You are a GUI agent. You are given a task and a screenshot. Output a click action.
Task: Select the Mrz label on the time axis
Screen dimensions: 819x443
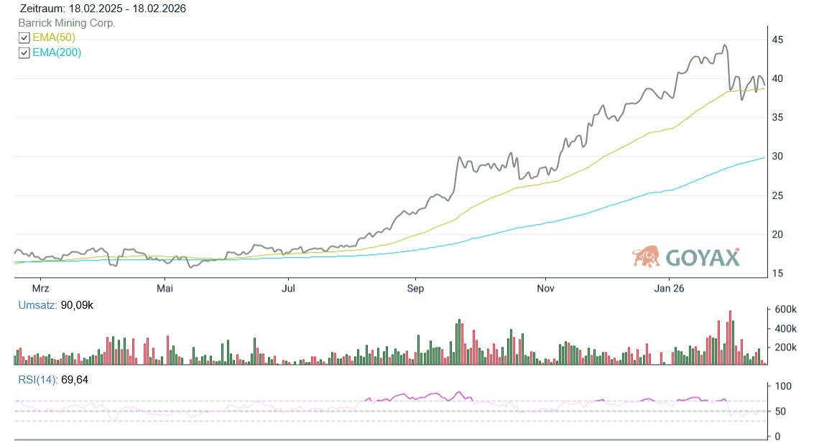point(40,289)
